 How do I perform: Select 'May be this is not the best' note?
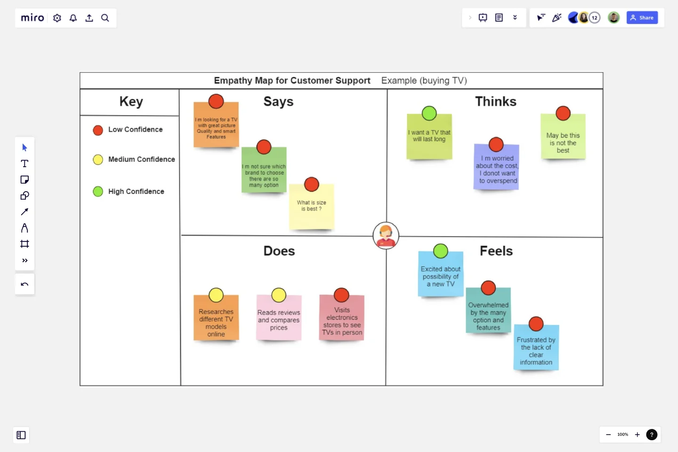pyautogui.click(x=563, y=137)
